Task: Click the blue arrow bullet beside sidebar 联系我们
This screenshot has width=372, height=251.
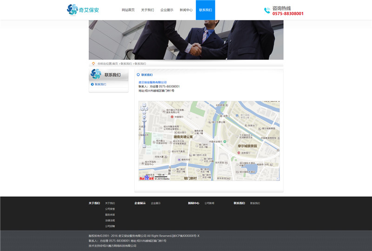Action: pos(92,84)
